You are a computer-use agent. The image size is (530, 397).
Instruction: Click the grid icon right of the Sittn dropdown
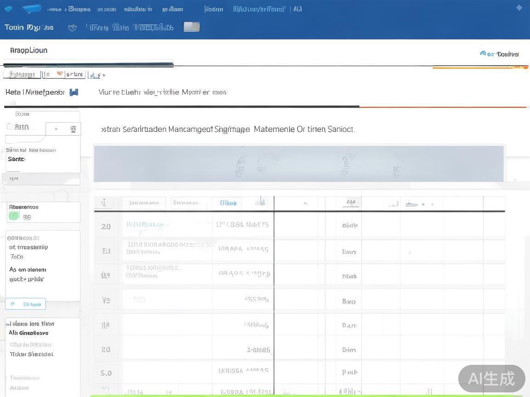click(73, 129)
